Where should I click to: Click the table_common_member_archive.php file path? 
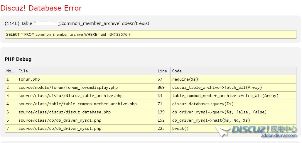click(77, 104)
